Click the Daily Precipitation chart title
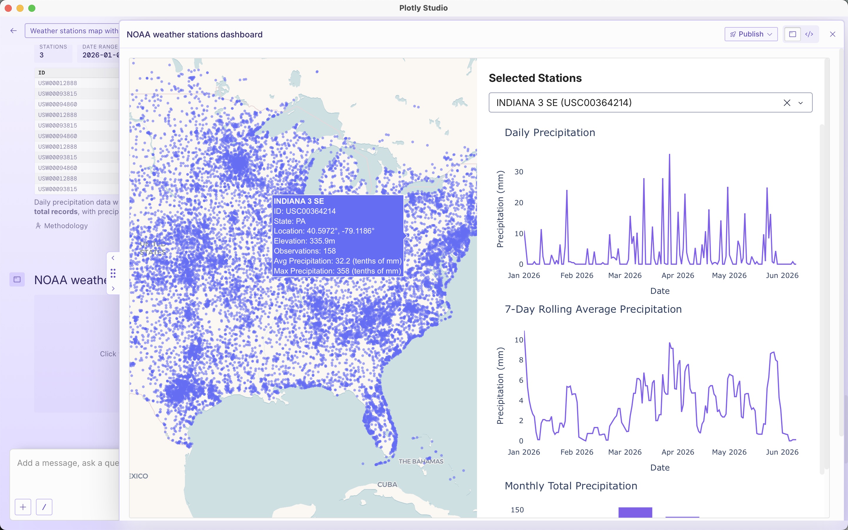Viewport: 848px width, 530px height. click(550, 132)
